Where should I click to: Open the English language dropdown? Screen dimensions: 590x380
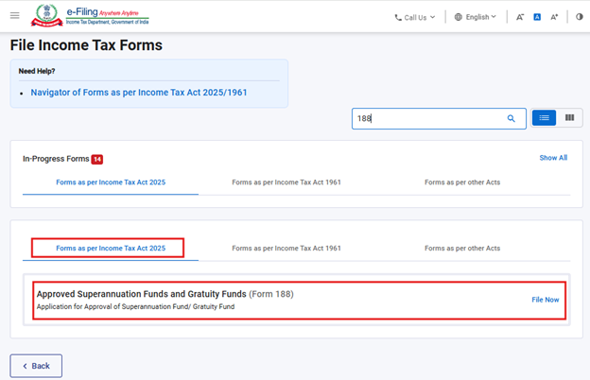475,17
